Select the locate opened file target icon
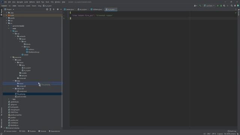The width and height of the screenshot is (240, 135). 47,9
